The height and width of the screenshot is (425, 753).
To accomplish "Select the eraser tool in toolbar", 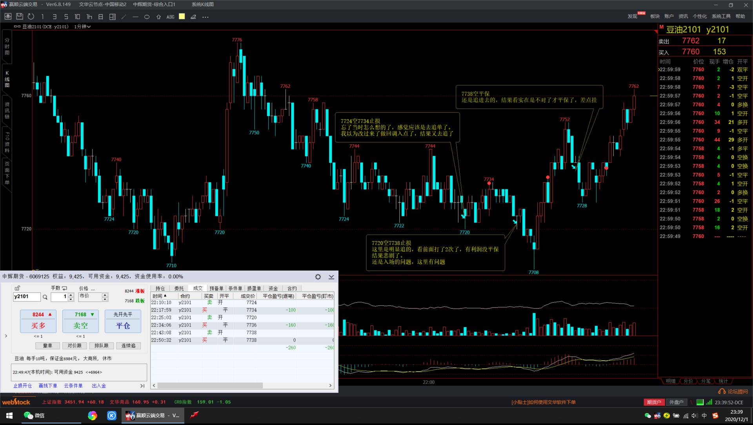I will point(193,17).
